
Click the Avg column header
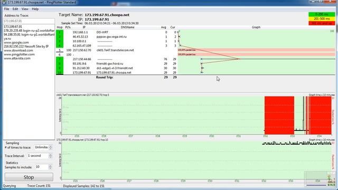pos(163,27)
